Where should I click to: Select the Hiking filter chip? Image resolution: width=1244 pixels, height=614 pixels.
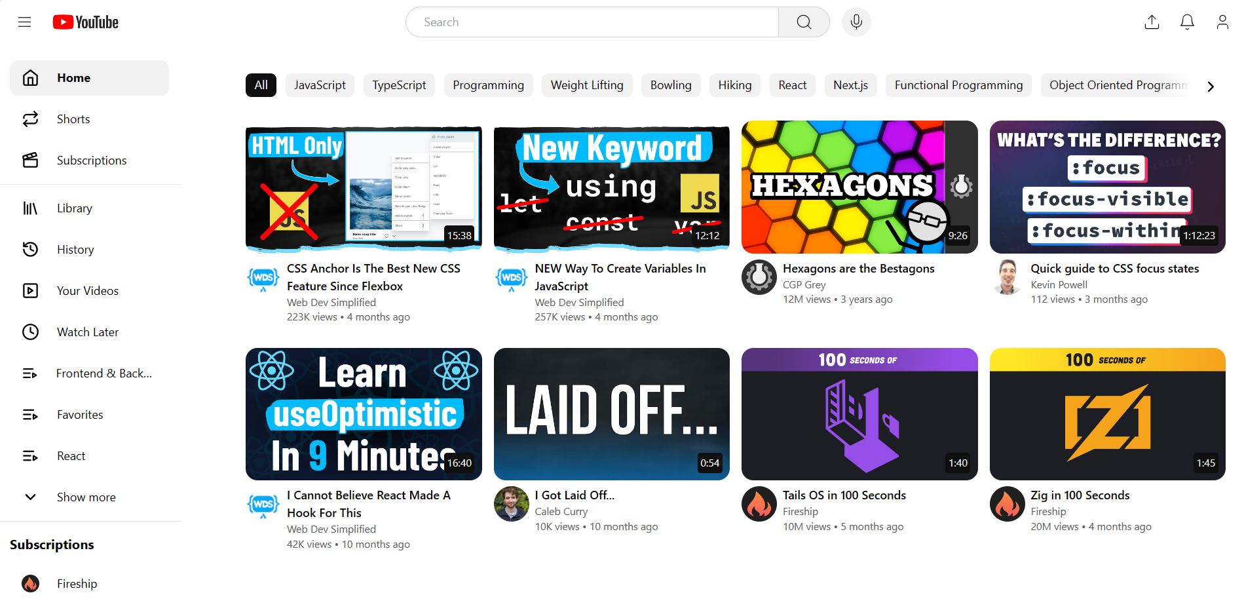point(735,85)
